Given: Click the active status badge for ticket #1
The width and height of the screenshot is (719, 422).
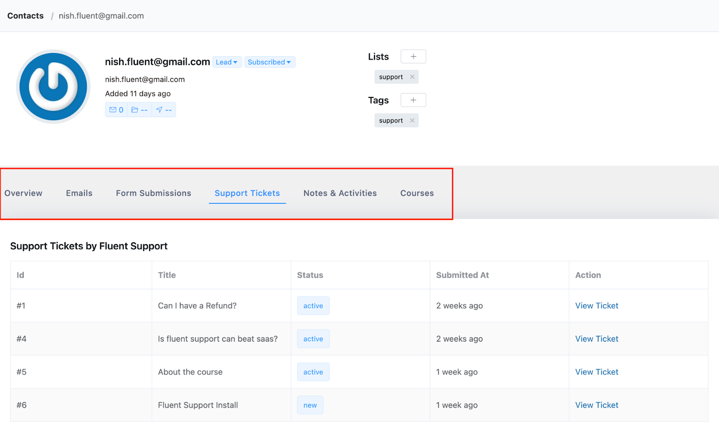Looking at the screenshot, I should point(313,306).
